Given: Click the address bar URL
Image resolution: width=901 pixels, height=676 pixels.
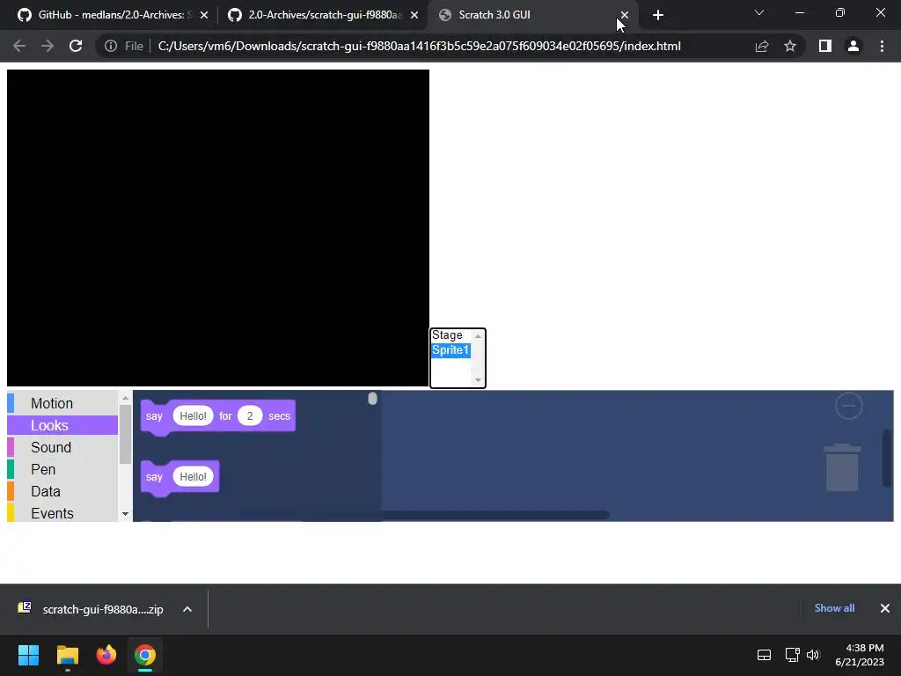Looking at the screenshot, I should (x=419, y=46).
